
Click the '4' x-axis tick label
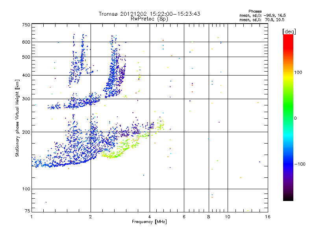point(150,217)
